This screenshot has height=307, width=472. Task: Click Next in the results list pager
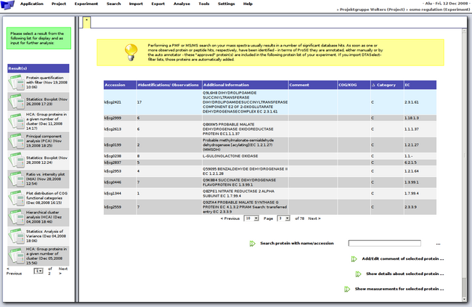63,271
